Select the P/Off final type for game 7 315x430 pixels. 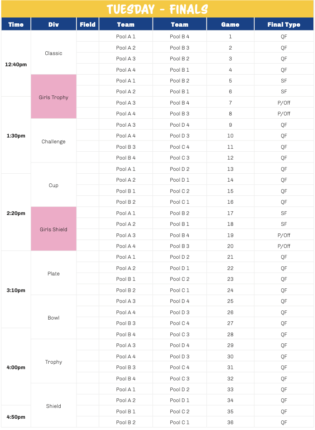point(284,102)
